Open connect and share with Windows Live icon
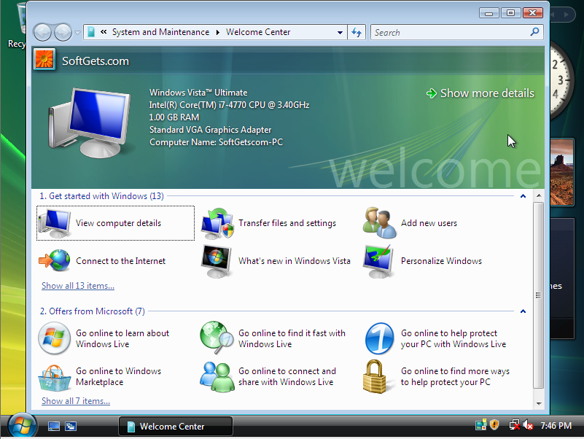 217,377
